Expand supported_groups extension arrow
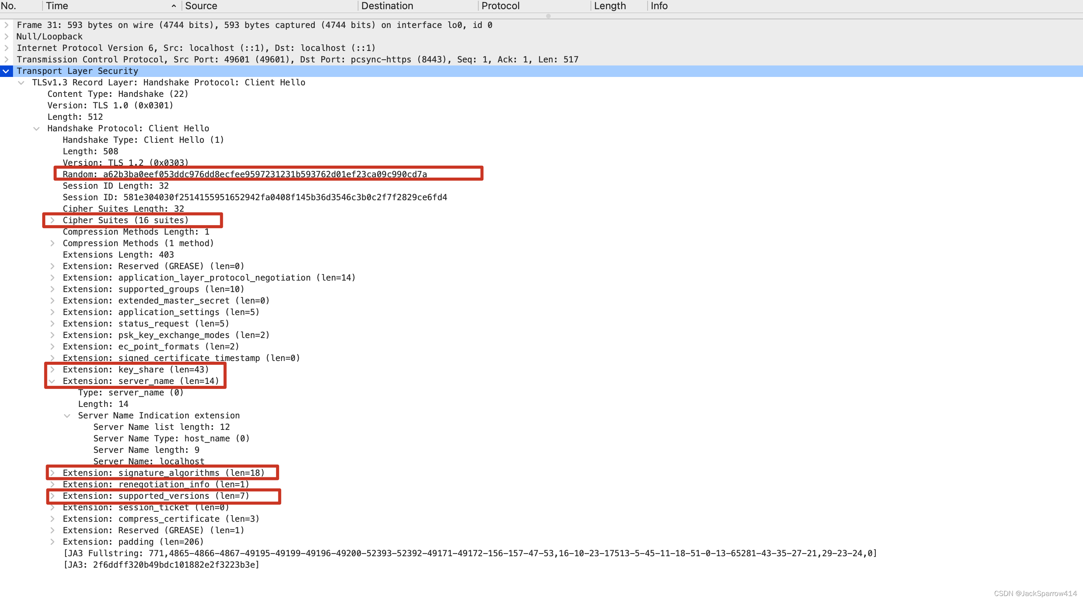1083x601 pixels. [52, 289]
